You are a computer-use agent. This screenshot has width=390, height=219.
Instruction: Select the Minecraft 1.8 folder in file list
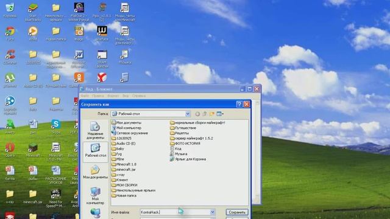124,164
